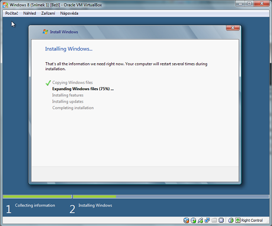Screen dimensions: 272x226
Task: Open the Náhled menu
Action: [x=29, y=13]
